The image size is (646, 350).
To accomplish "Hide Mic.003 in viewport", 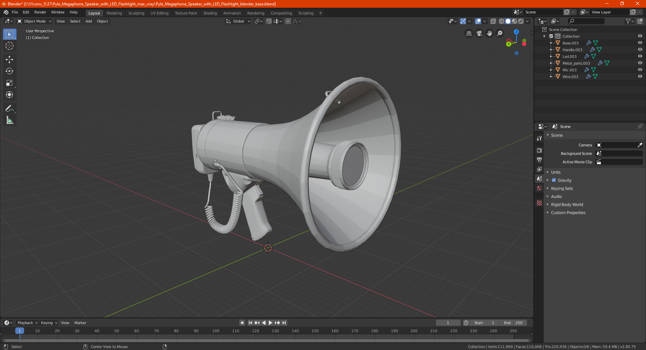I will tap(640, 70).
